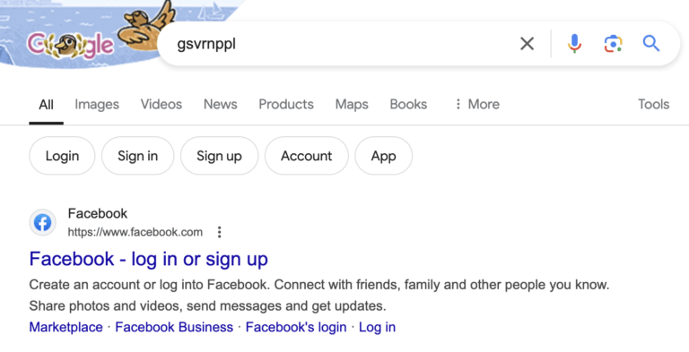This screenshot has width=689, height=352.
Task: Apply the Sign up suggestion chip
Action: [x=219, y=156]
